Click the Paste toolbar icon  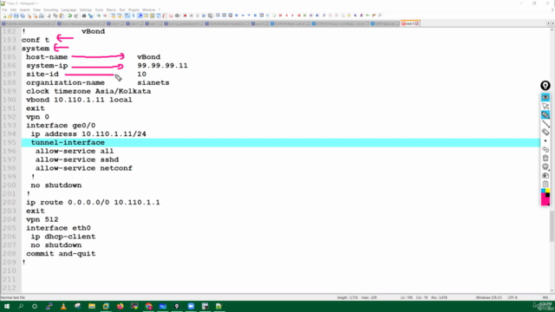pos(62,16)
